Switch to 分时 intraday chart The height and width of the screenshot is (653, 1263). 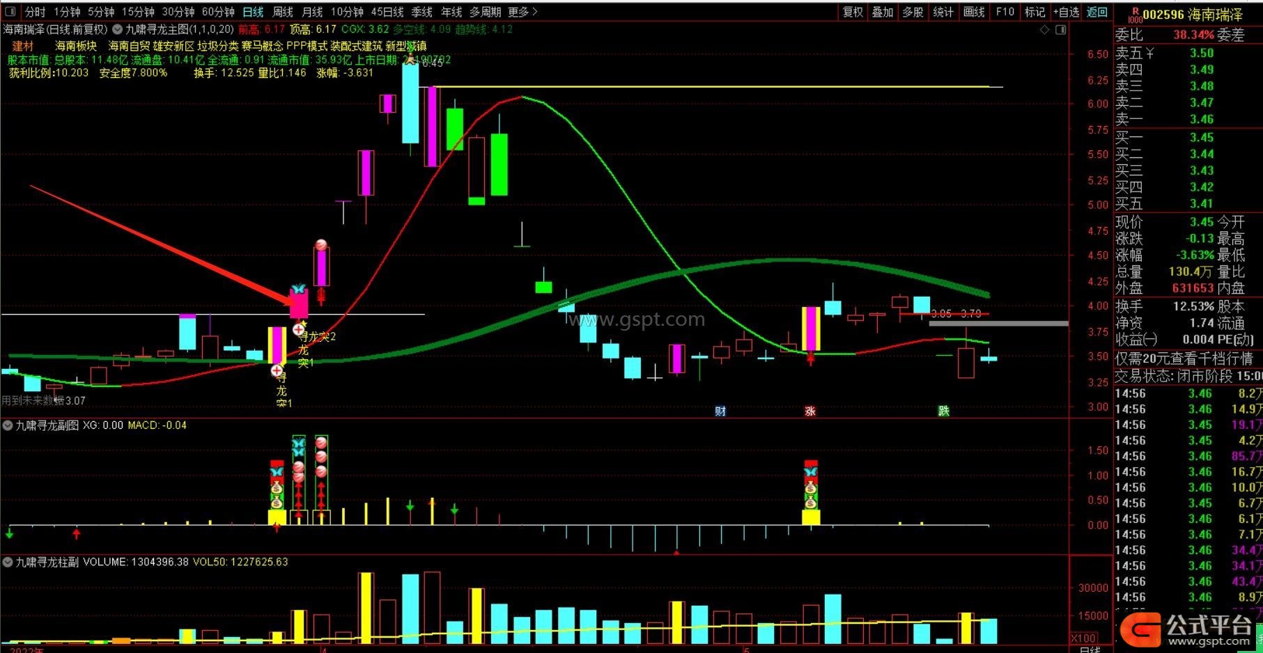[x=35, y=12]
